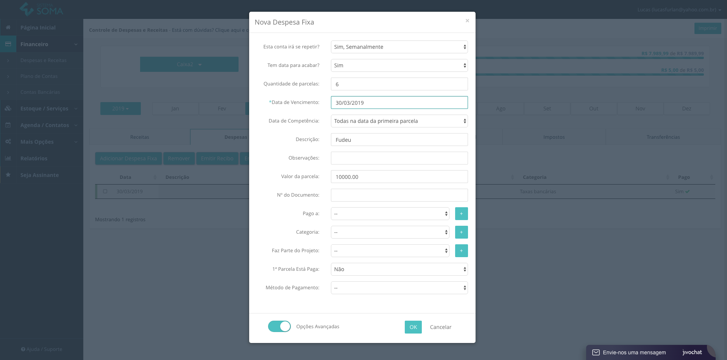Open the Método de Pagamento dropdown
727x360 pixels.
click(x=399, y=288)
